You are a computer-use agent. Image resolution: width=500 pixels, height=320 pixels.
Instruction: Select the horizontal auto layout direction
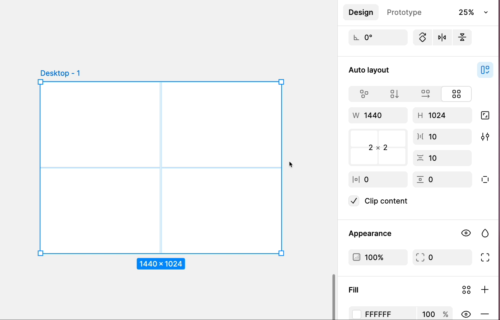tap(425, 94)
